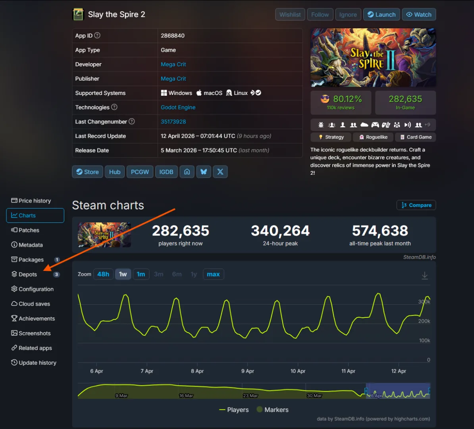Image resolution: width=474 pixels, height=429 pixels.
Task: Select the 1m chart zoom tab
Action: click(141, 274)
